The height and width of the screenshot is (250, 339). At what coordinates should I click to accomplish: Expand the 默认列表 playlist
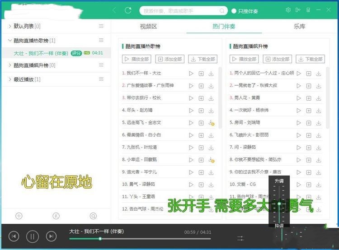pos(9,26)
